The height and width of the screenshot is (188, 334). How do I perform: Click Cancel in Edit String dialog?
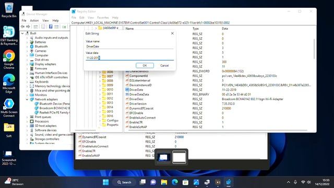pos(164,65)
